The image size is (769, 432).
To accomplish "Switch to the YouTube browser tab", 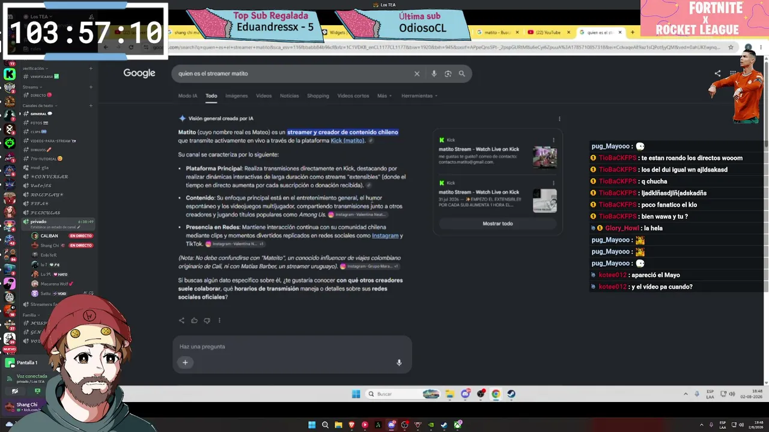I will tap(547, 32).
